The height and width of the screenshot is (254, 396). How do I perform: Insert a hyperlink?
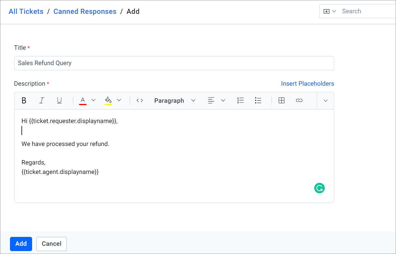point(299,101)
